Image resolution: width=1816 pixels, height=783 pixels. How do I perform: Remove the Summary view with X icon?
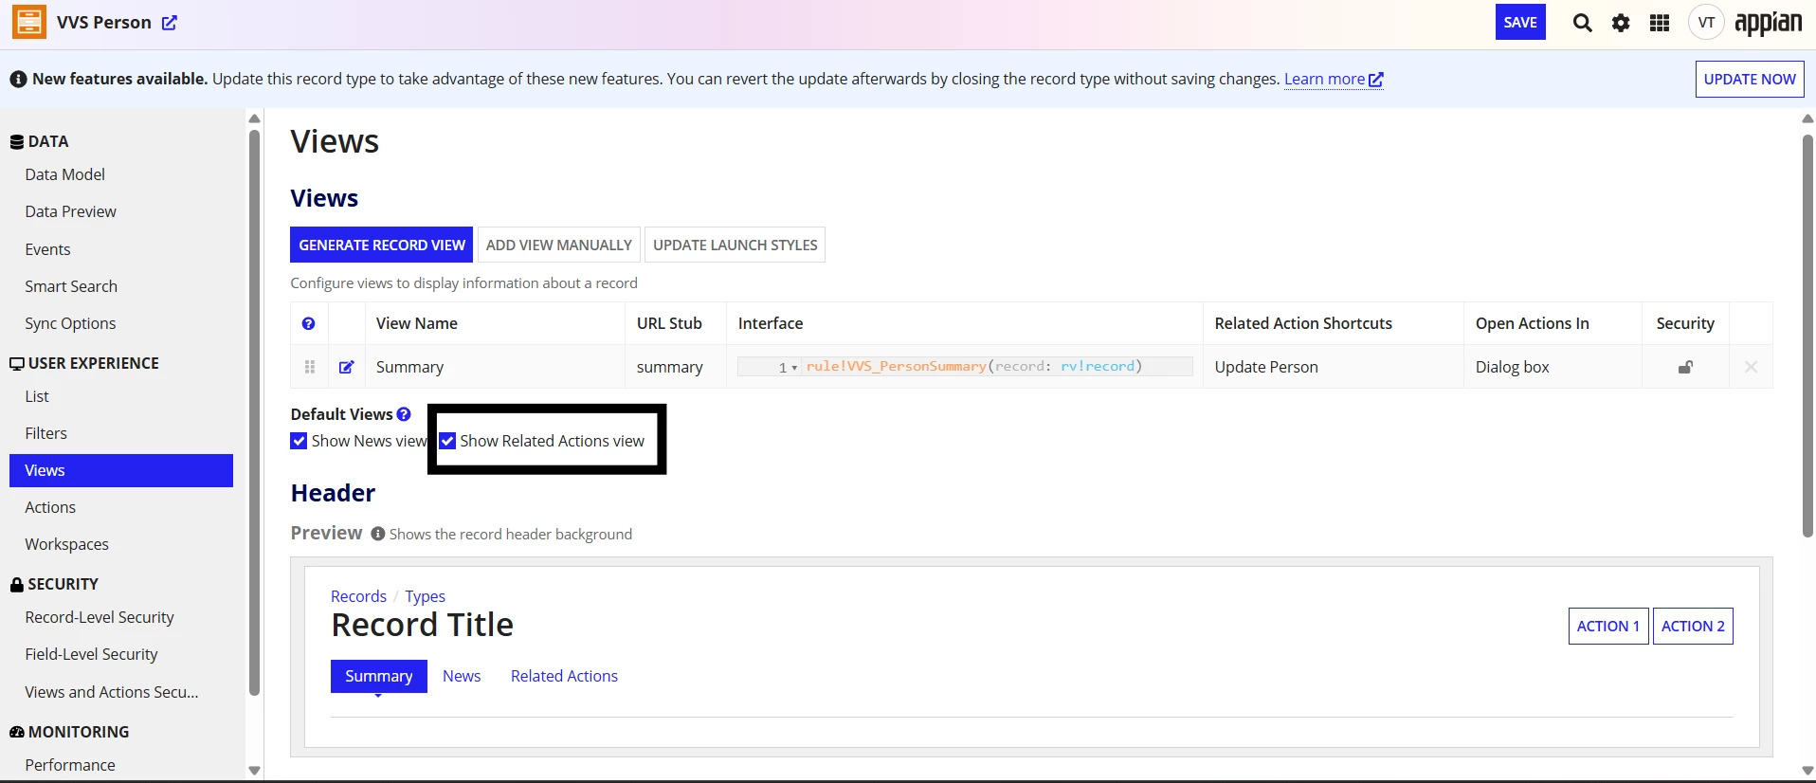[1751, 367]
